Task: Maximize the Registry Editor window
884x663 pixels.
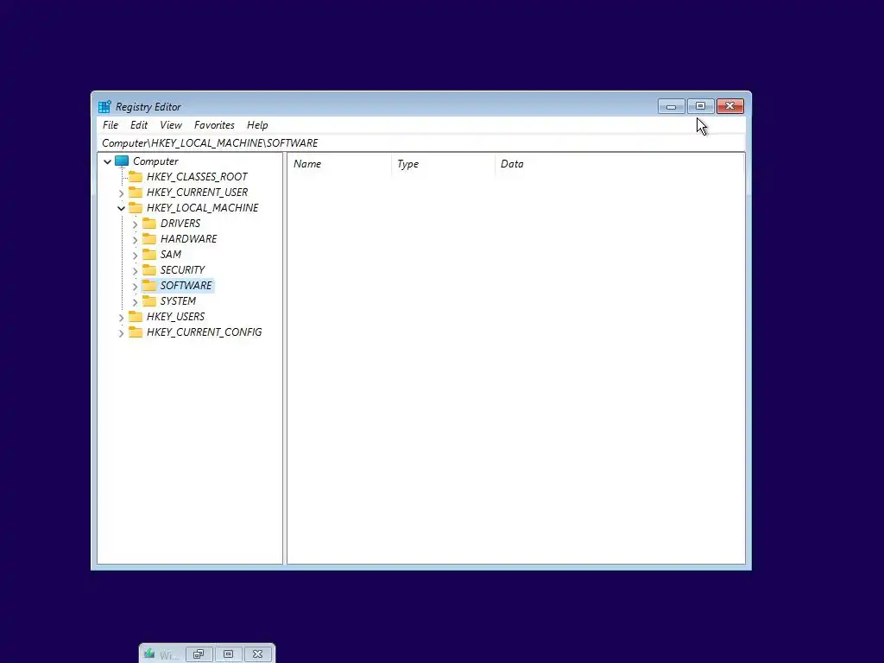Action: click(700, 106)
